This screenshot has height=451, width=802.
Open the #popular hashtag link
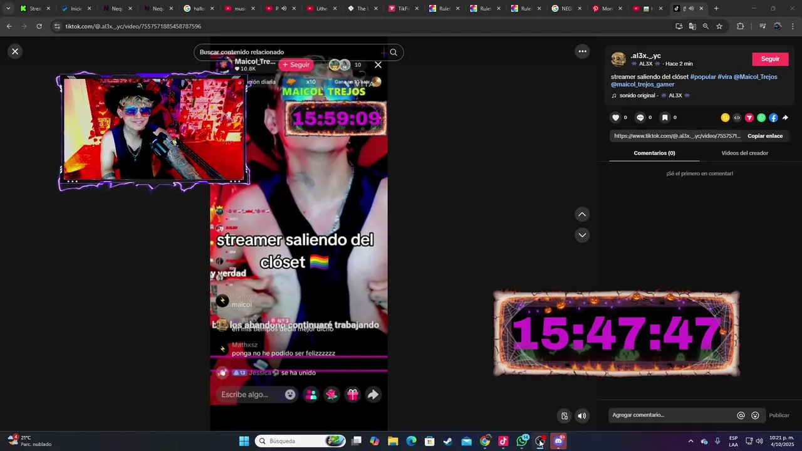[702, 77]
